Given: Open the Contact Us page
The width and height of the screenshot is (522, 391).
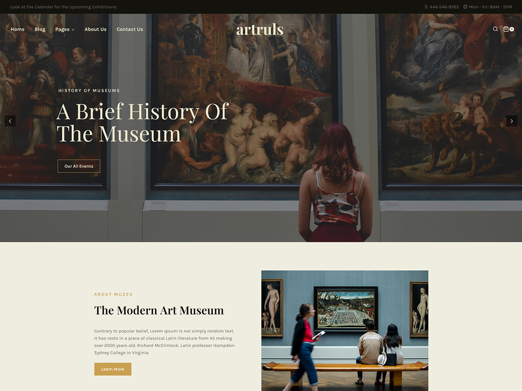Looking at the screenshot, I should pos(130,30).
